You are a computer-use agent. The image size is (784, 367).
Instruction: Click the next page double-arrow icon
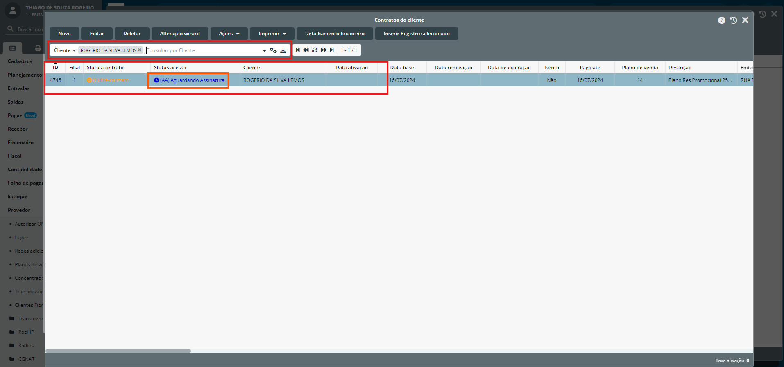(x=324, y=50)
